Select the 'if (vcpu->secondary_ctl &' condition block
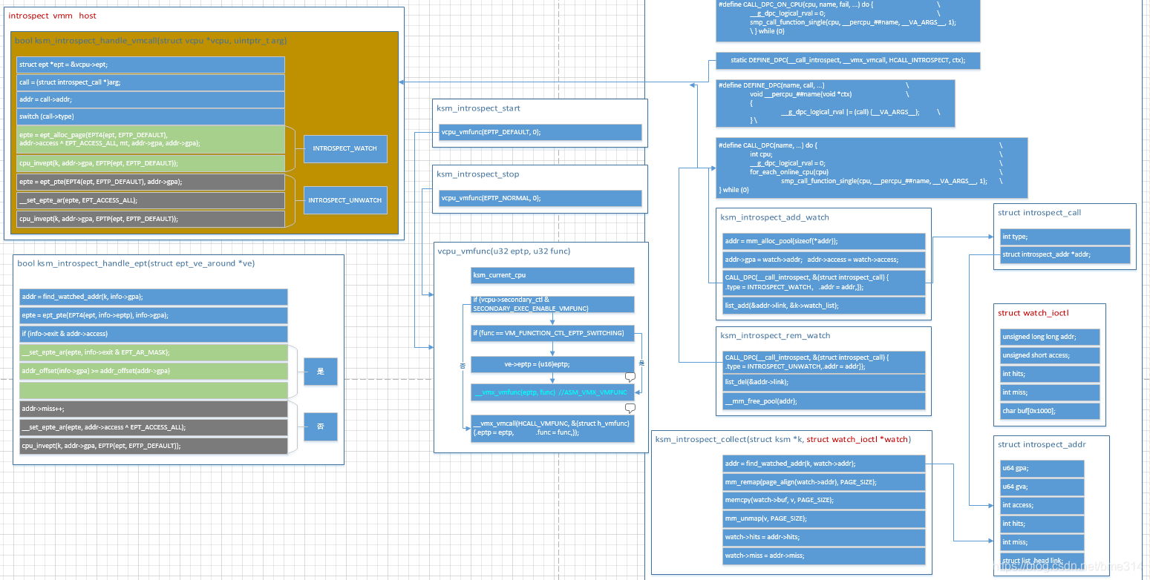Image resolution: width=1150 pixels, height=580 pixels. (552, 304)
